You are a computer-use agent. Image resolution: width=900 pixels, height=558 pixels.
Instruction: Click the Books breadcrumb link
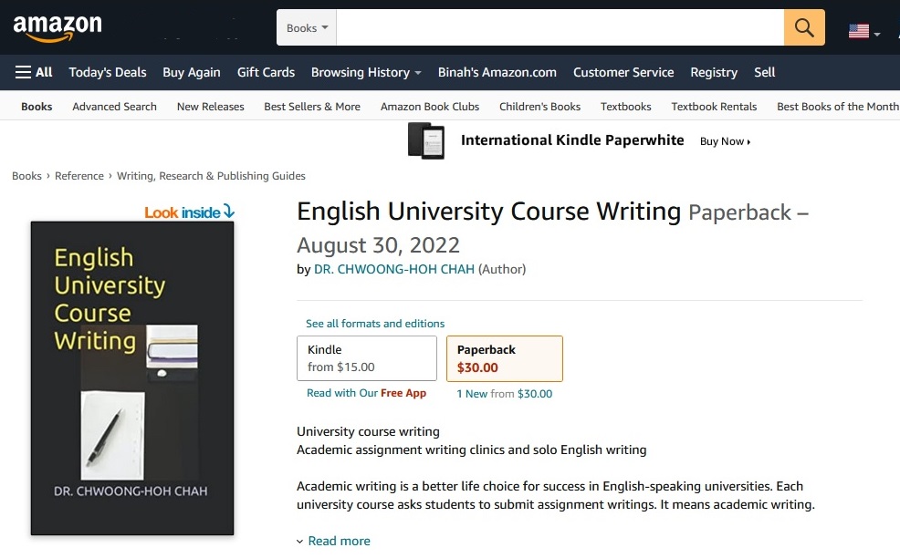[x=27, y=176]
